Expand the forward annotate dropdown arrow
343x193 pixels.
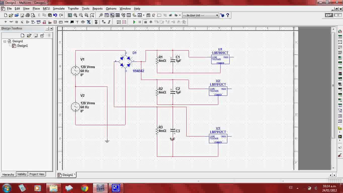180,15
